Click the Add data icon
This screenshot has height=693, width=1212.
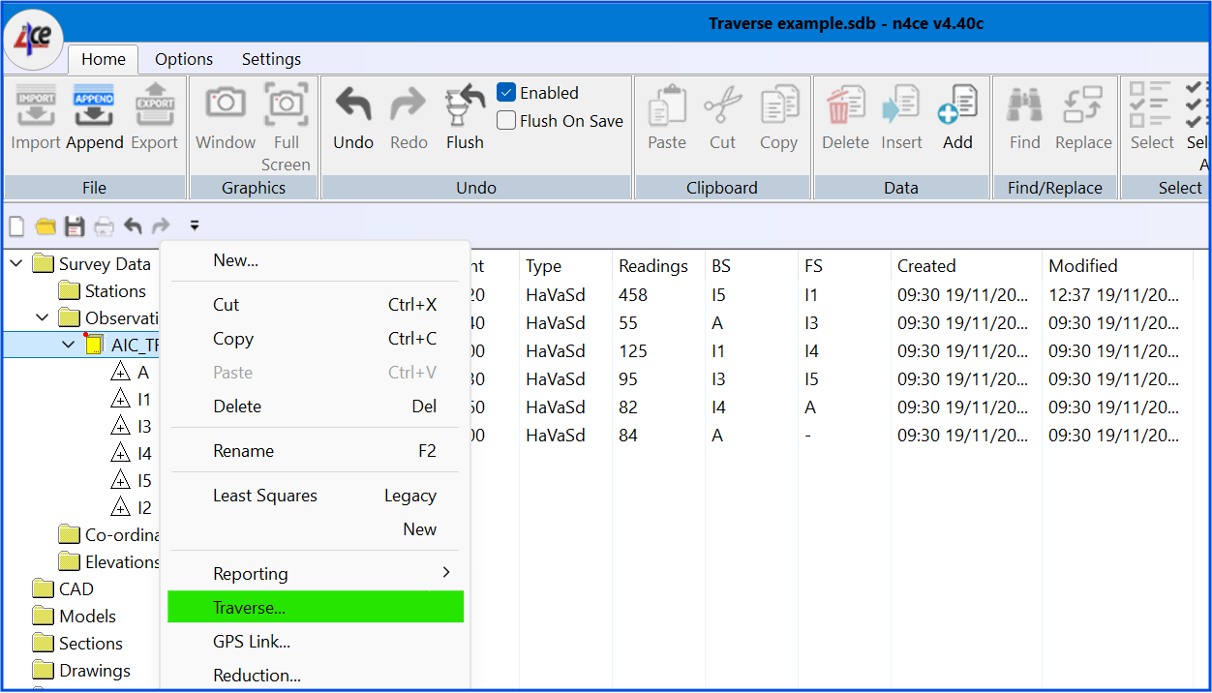tap(957, 105)
